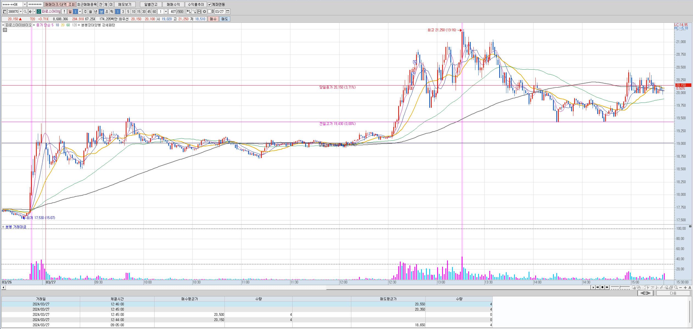Open the 일 period count dropdown
This screenshot has width=693, height=329.
coord(80,12)
